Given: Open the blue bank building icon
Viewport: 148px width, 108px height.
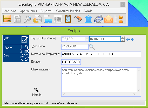Looking at the screenshot, I should click(88, 19).
